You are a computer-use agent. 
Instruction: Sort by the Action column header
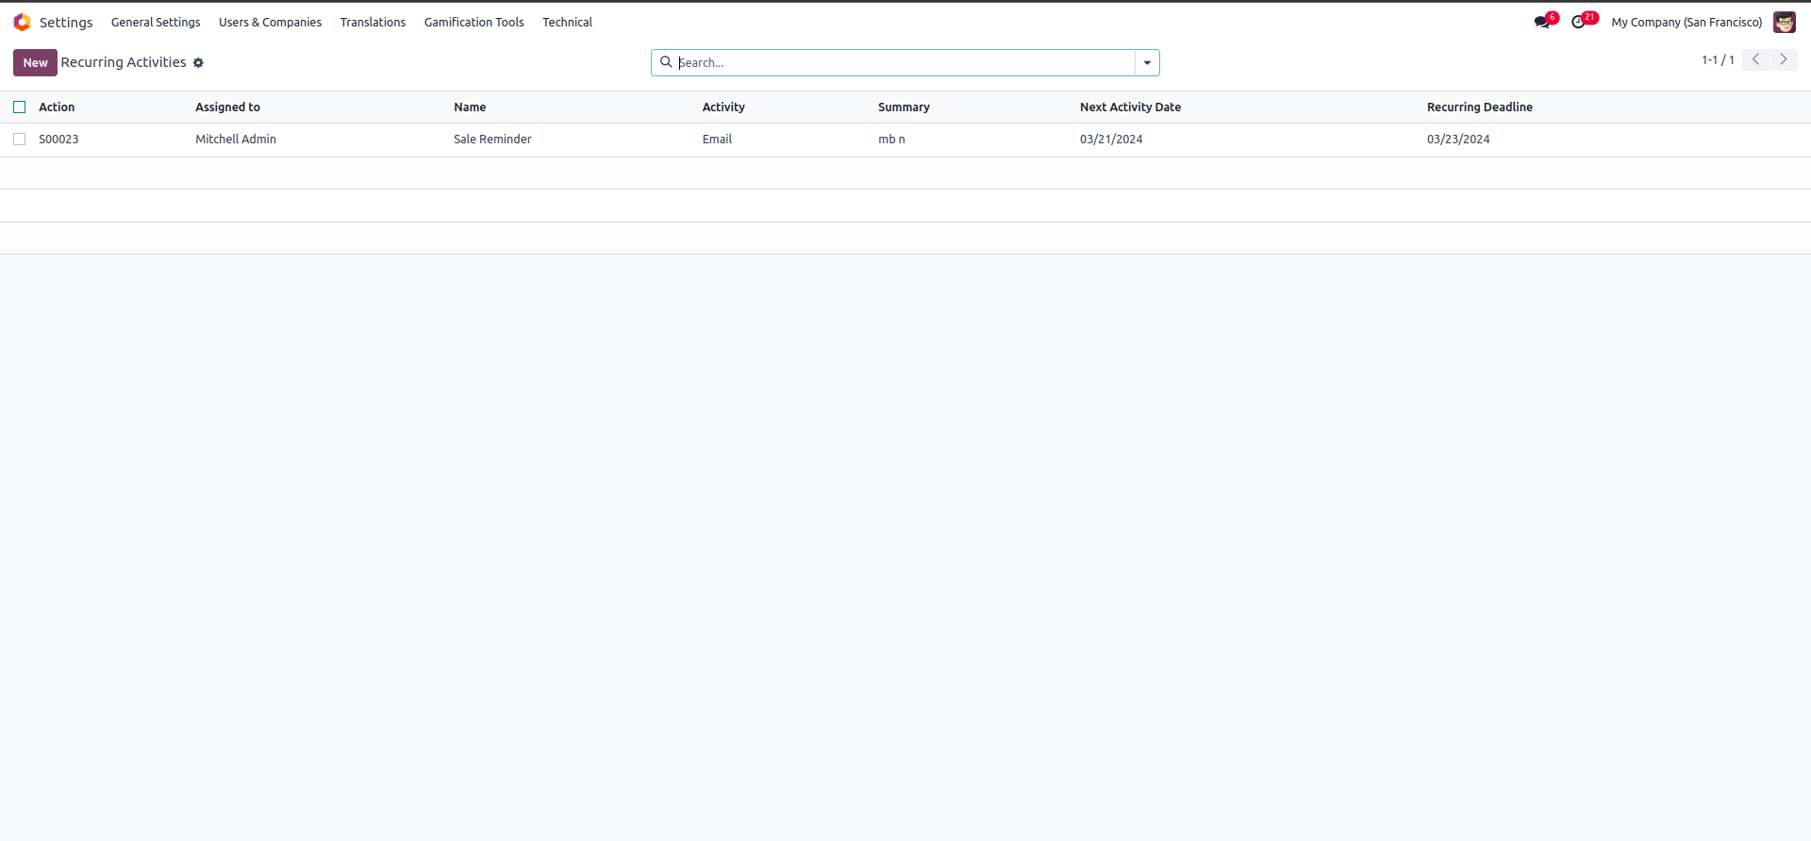click(57, 107)
